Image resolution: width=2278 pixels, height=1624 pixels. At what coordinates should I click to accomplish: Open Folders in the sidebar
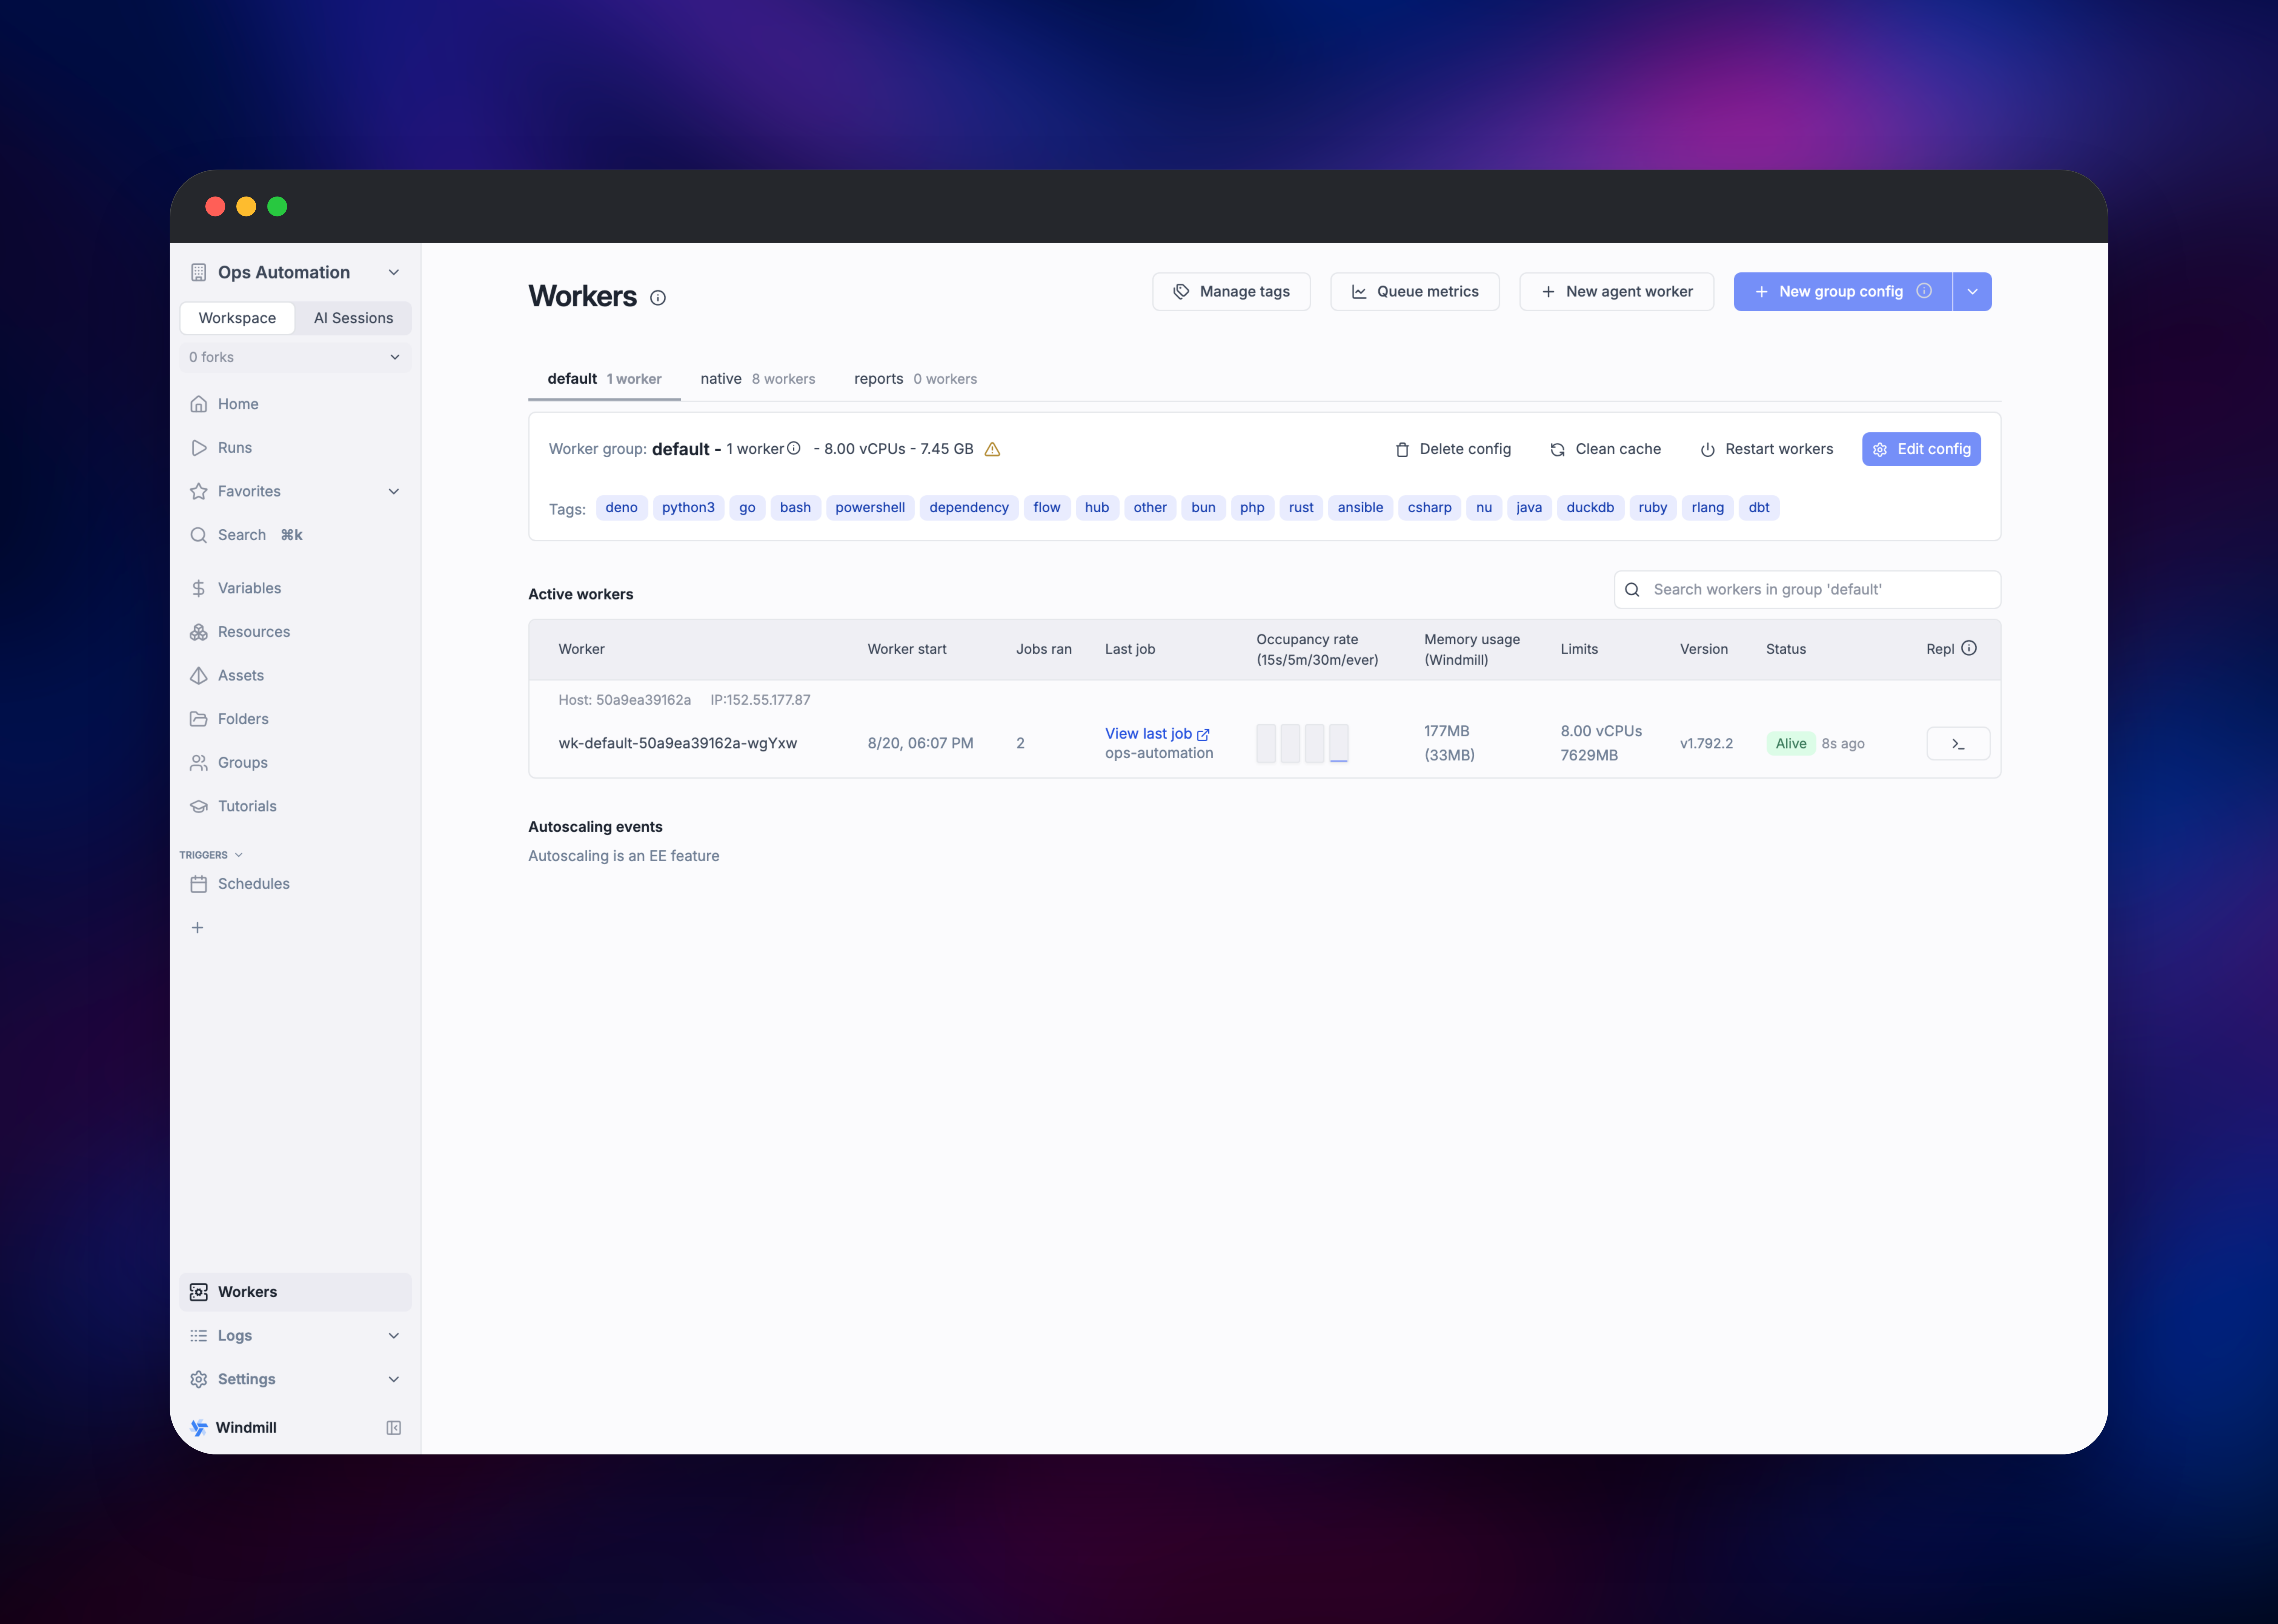pyautogui.click(x=295, y=719)
